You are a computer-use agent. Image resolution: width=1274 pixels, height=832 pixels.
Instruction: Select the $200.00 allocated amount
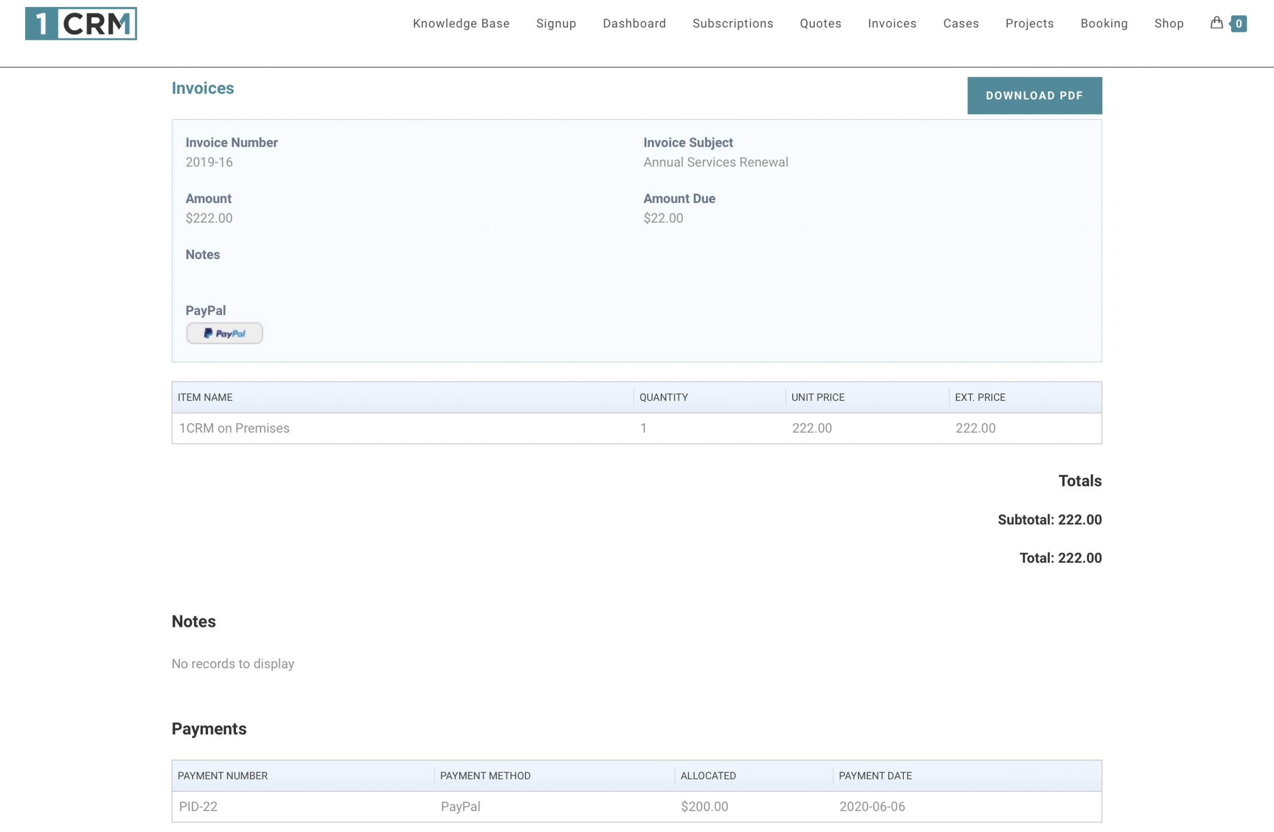pyautogui.click(x=705, y=806)
